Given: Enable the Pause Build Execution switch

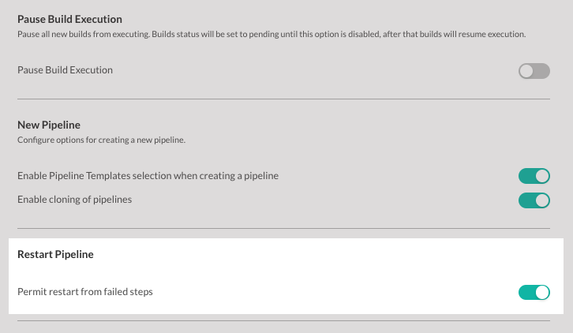Looking at the screenshot, I should coord(534,71).
